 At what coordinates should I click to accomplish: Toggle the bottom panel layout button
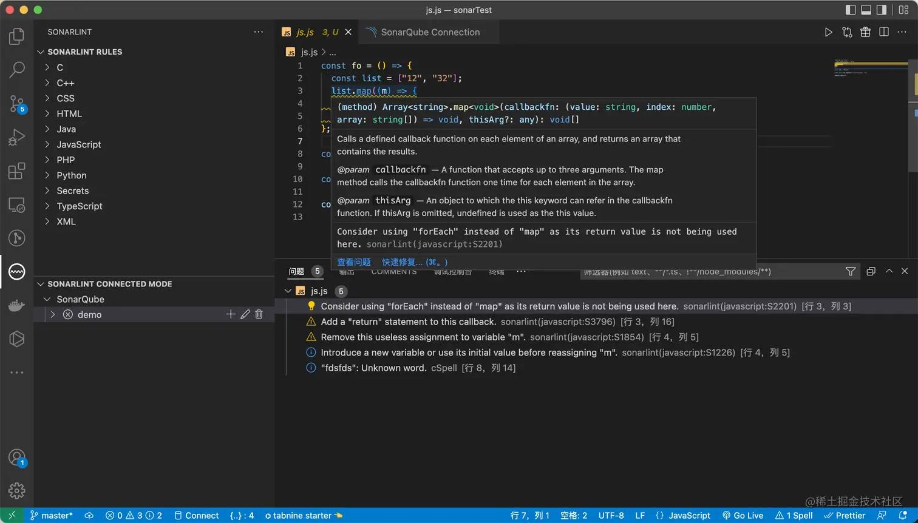(x=866, y=10)
